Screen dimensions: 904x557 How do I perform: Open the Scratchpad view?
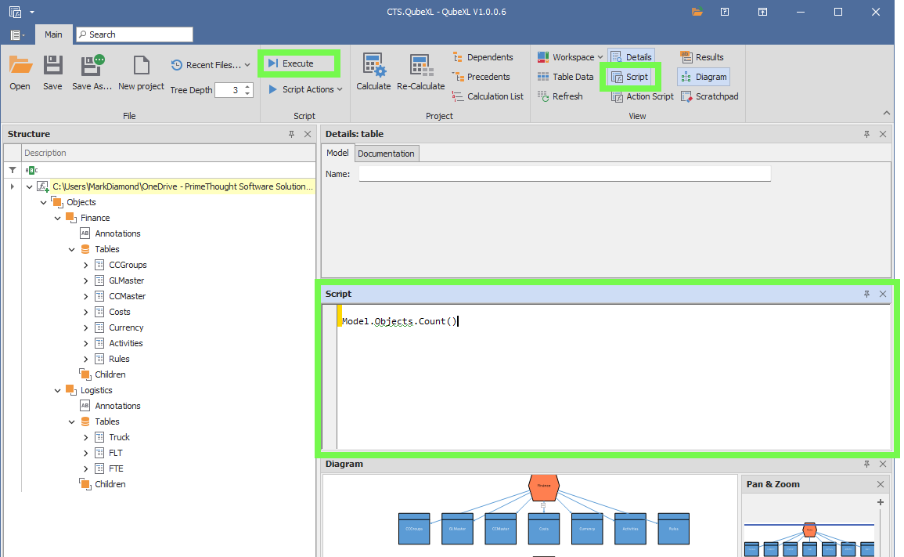pos(709,96)
